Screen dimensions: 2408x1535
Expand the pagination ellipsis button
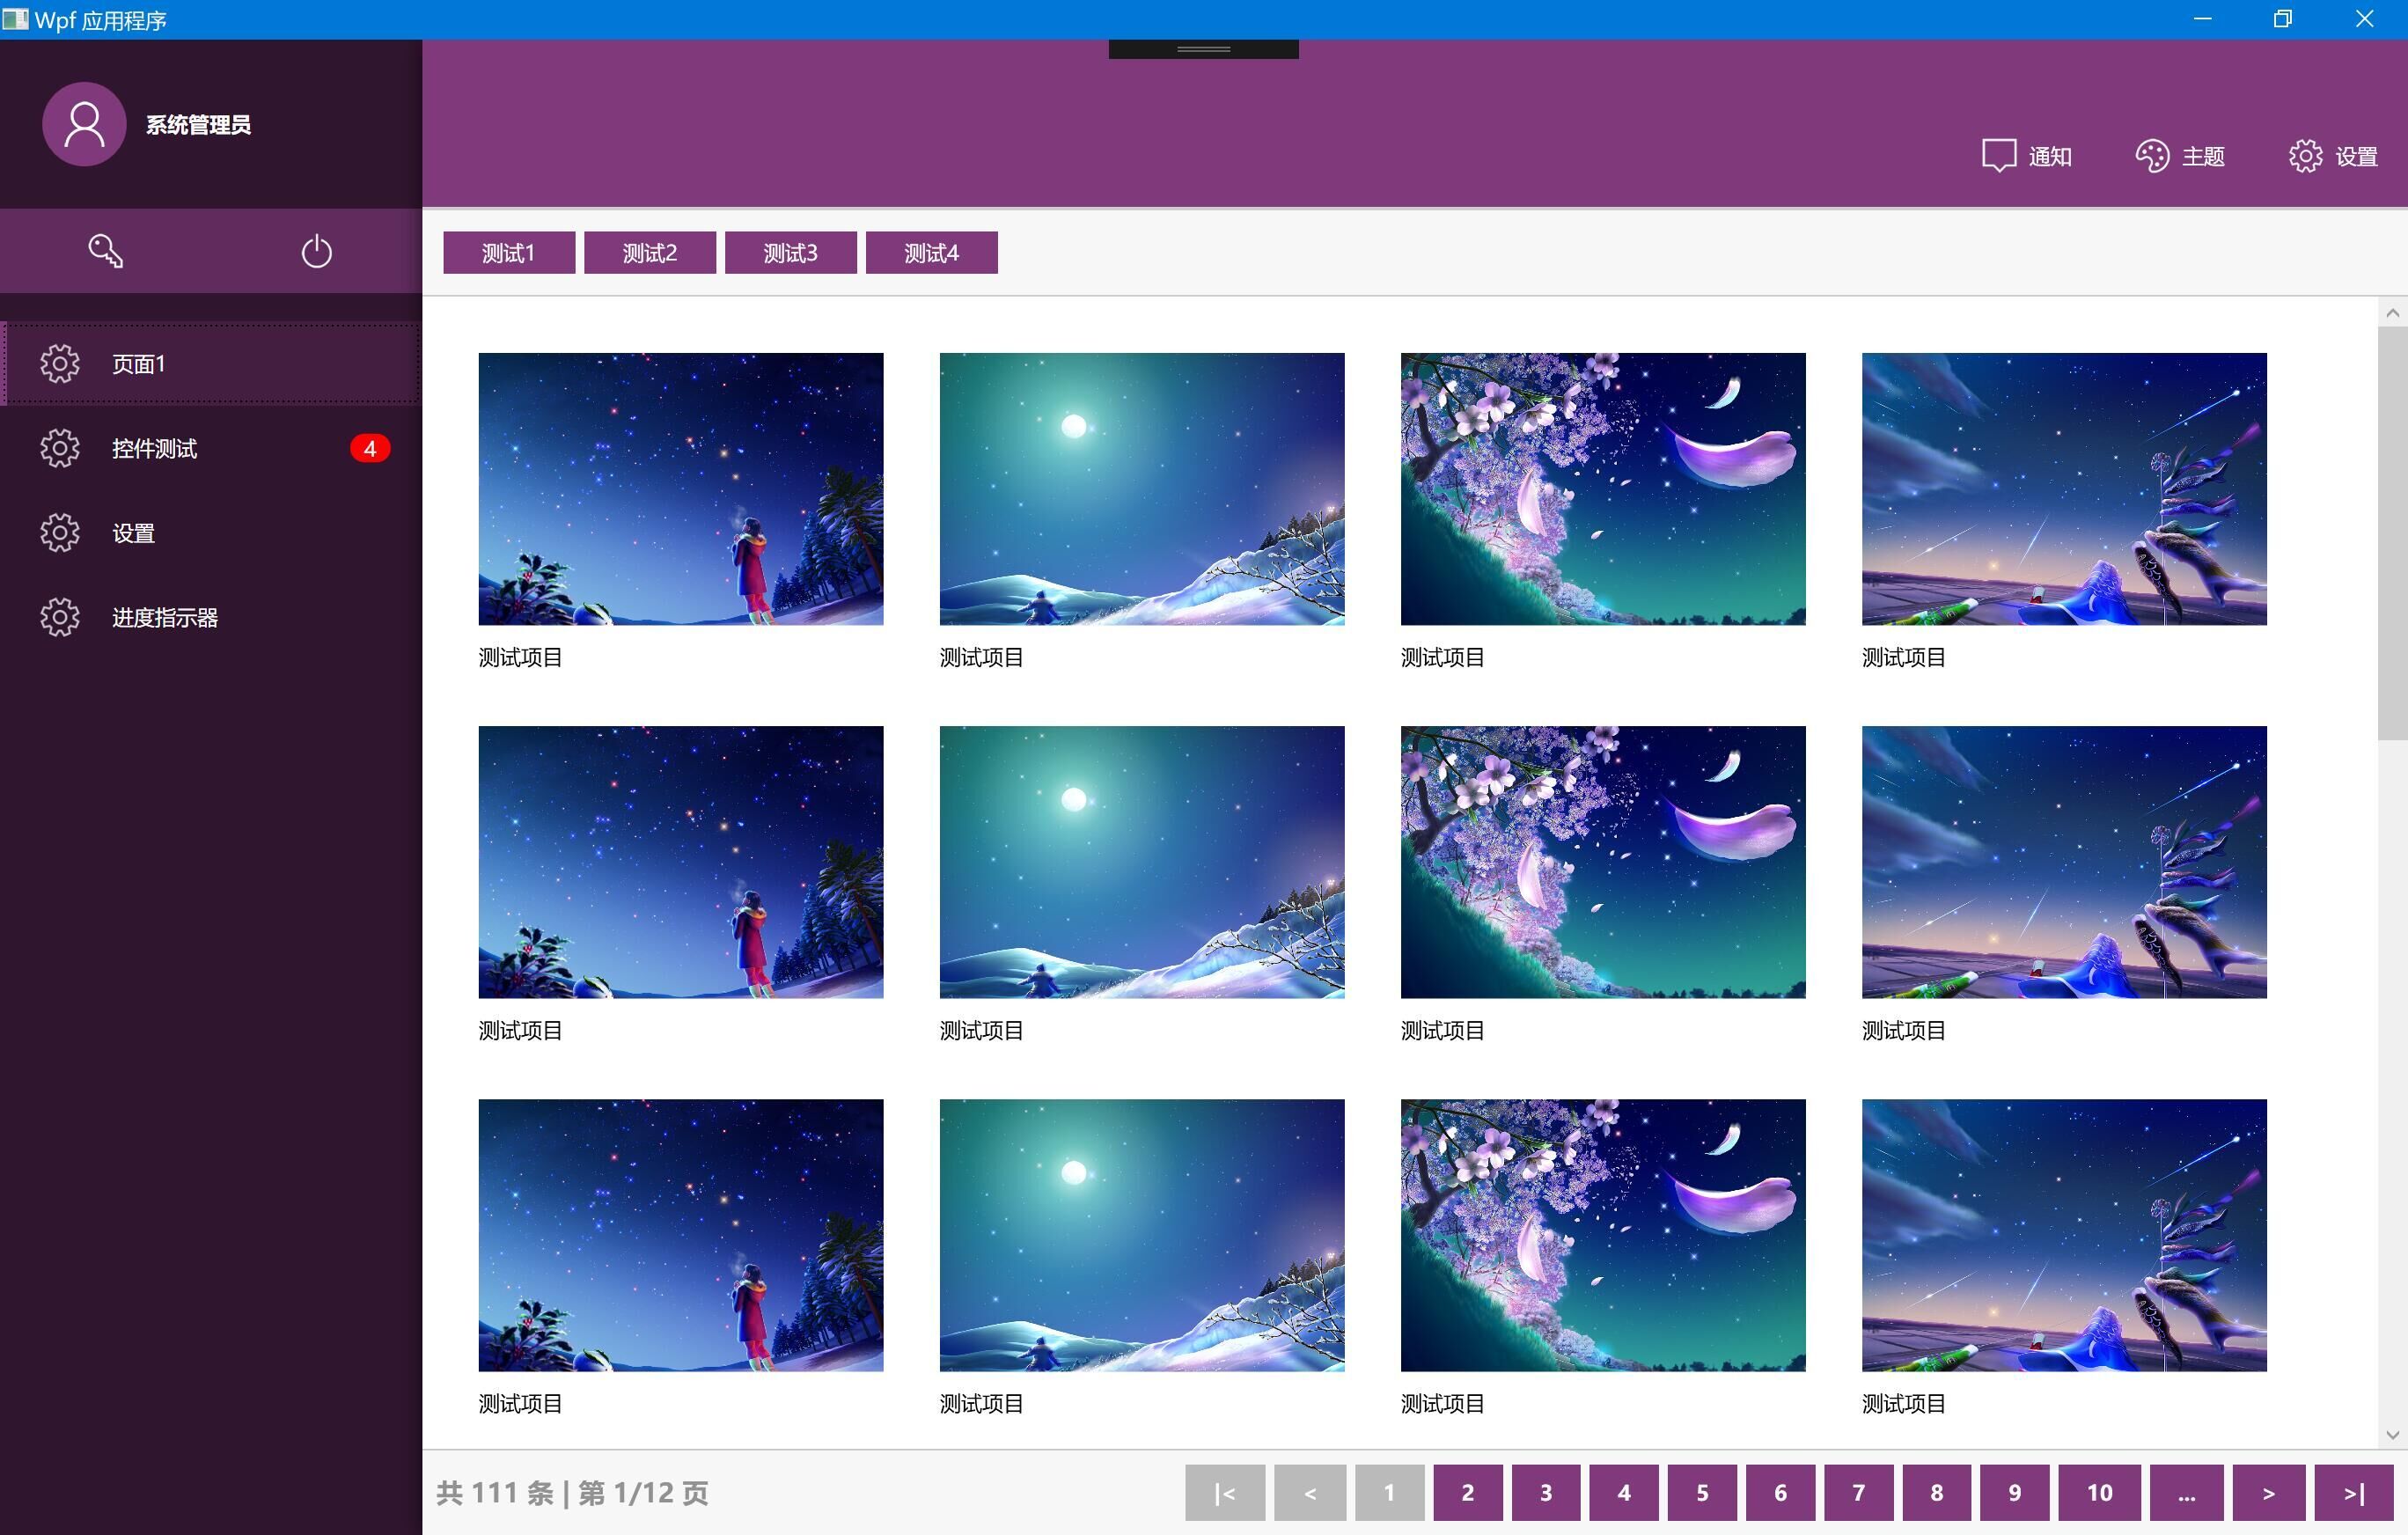[2186, 1492]
